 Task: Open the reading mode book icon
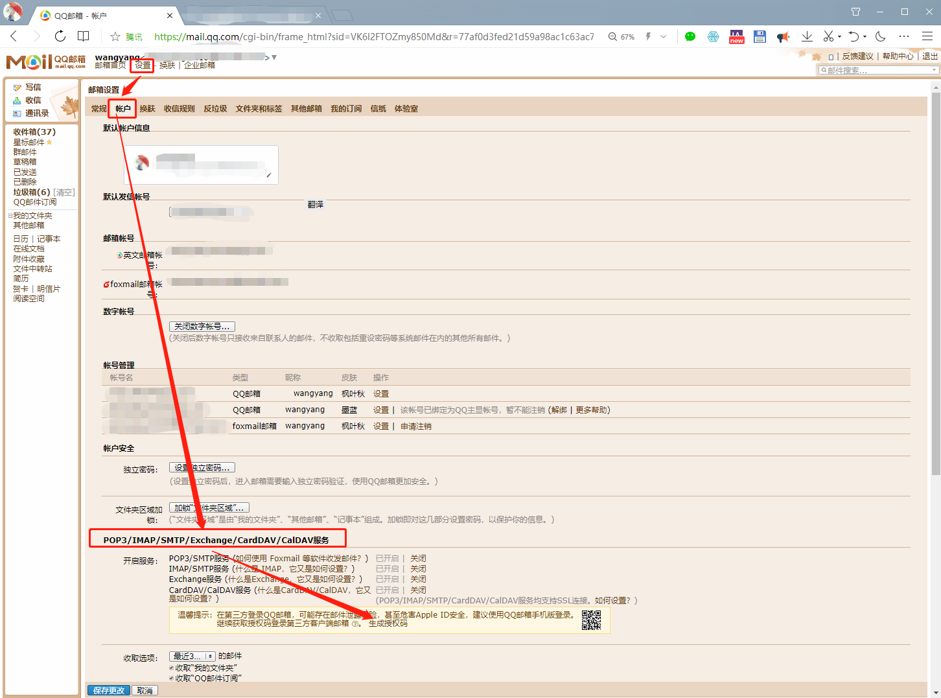(84, 36)
